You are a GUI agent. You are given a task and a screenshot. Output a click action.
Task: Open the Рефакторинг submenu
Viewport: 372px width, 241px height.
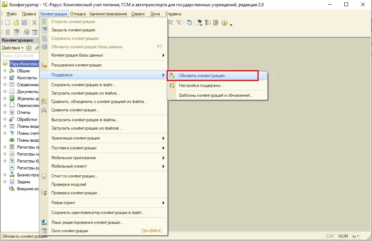[104, 203]
